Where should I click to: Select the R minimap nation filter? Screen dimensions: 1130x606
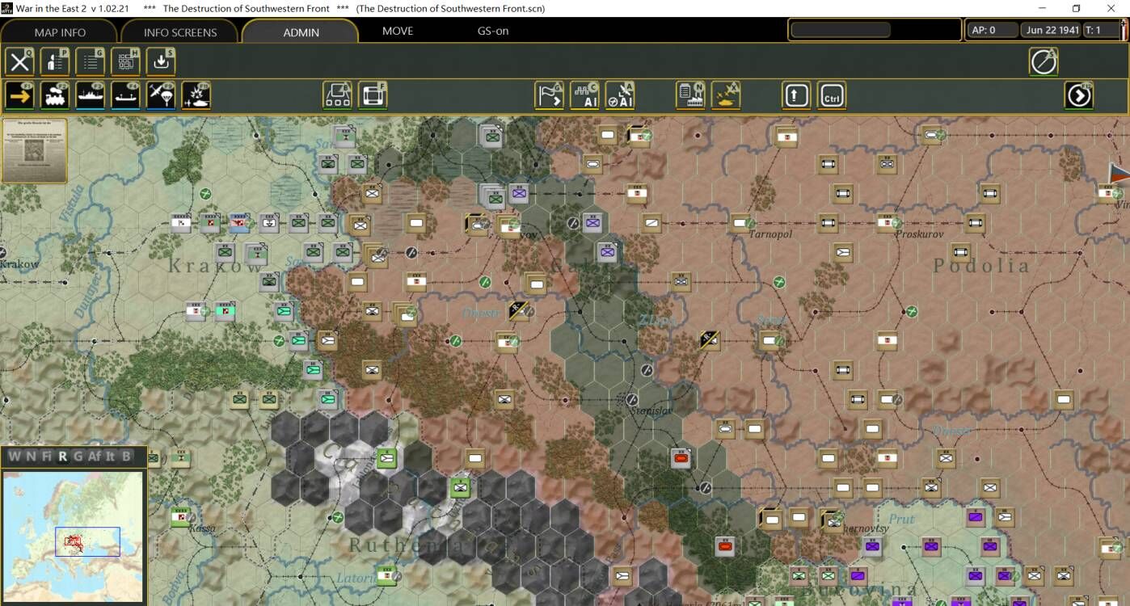(63, 456)
